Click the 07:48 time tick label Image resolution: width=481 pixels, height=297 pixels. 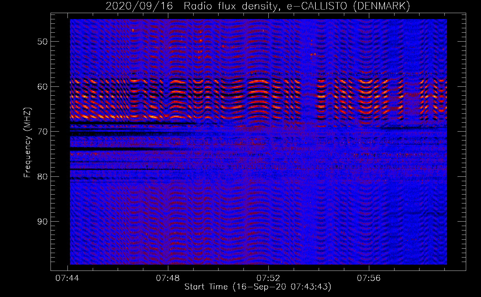pyautogui.click(x=168, y=278)
